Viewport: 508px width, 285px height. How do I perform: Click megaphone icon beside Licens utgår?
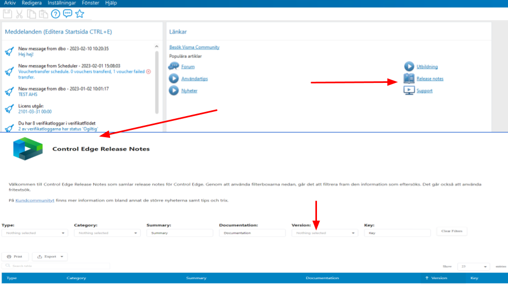coord(10,109)
